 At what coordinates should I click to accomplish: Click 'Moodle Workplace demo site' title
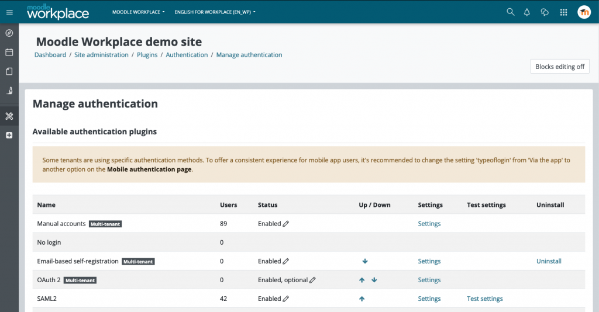[119, 41]
